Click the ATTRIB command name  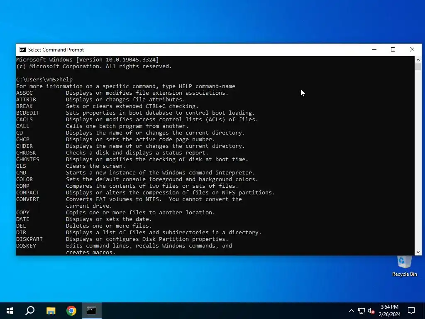[x=26, y=100]
